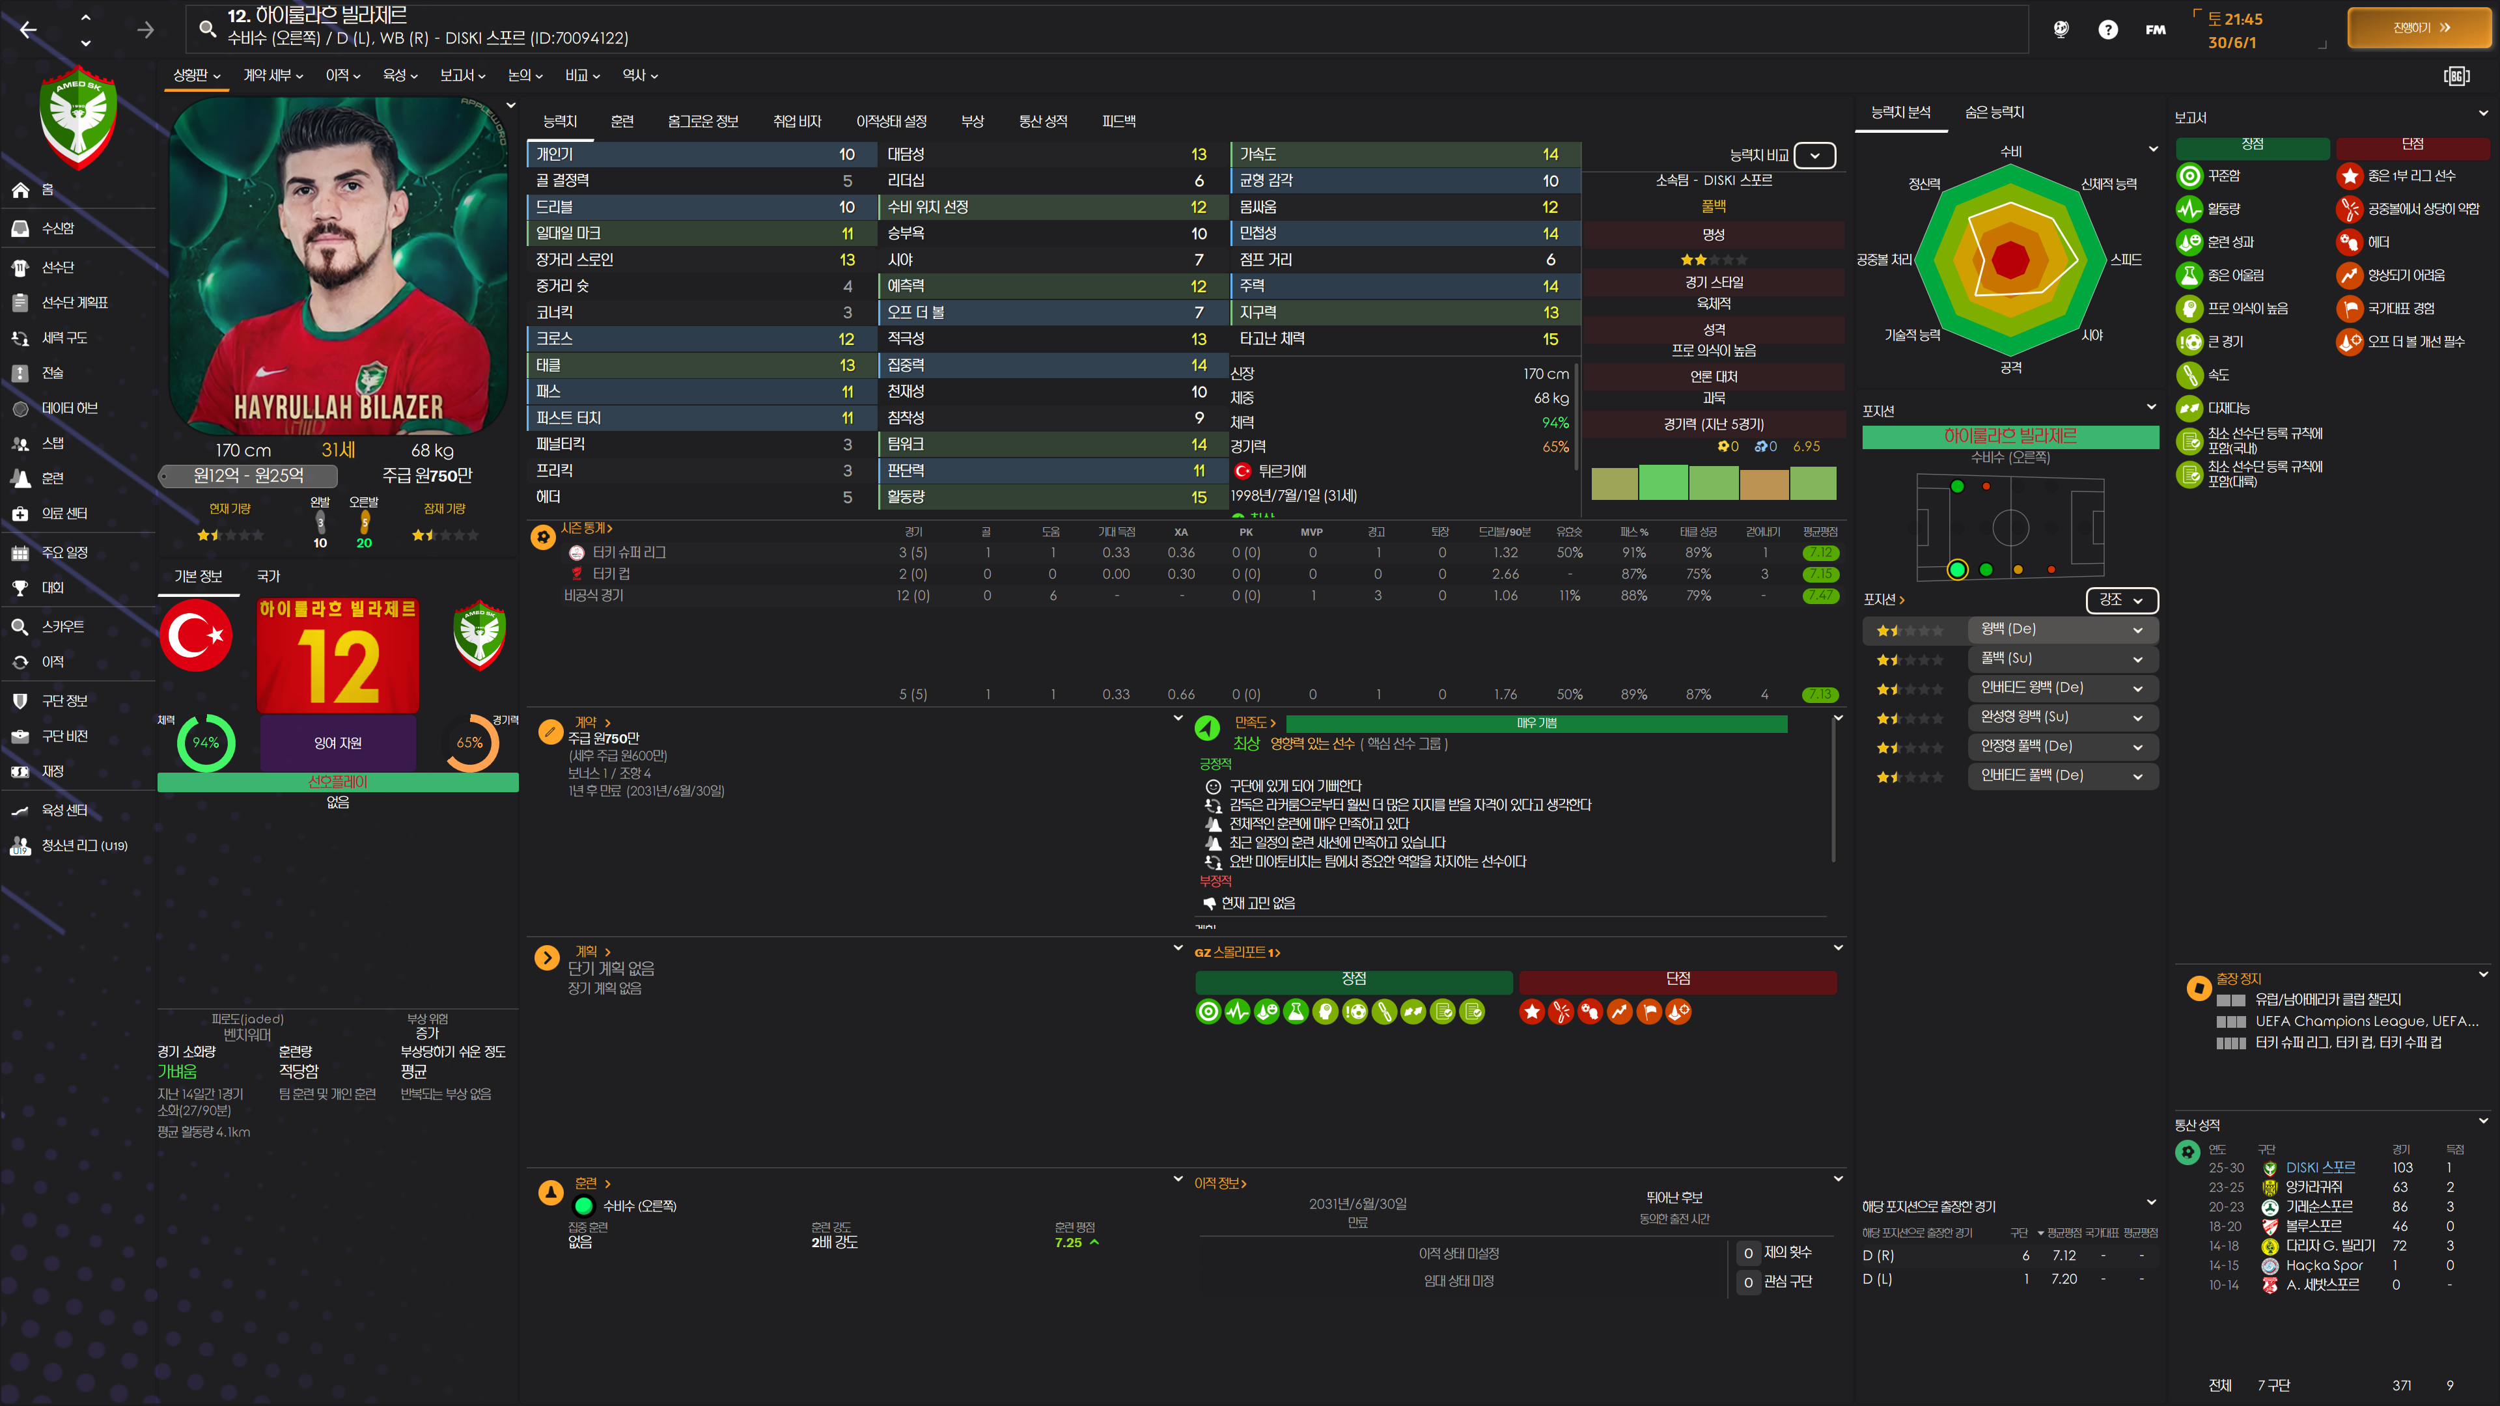Switch to the 통산 성적 tab

(x=1042, y=121)
